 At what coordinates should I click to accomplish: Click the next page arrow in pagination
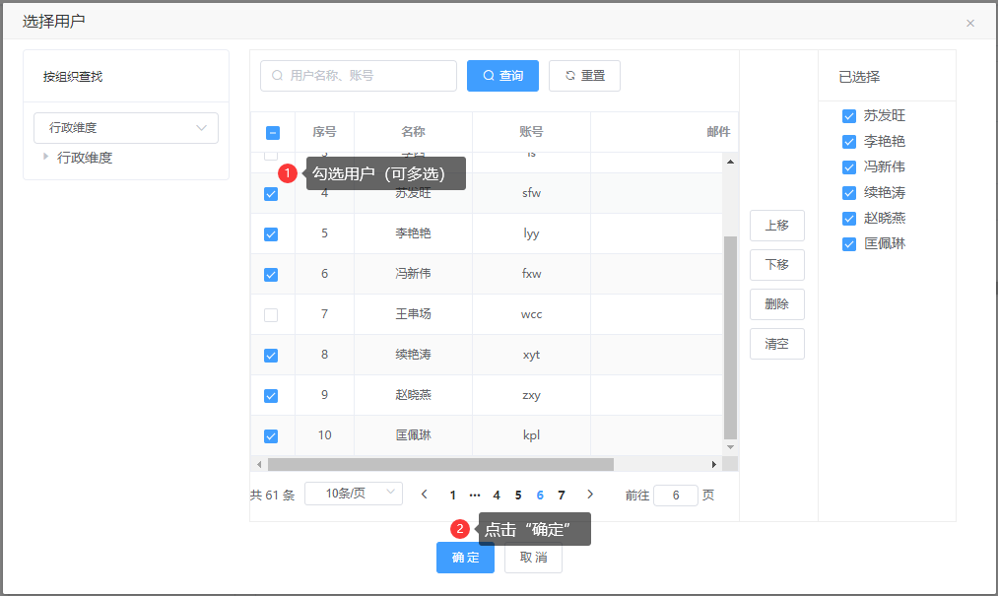[590, 495]
